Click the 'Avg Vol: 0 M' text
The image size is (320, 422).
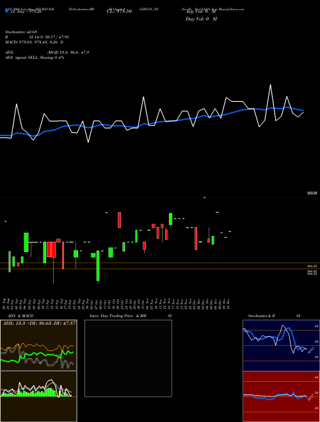[201, 12]
